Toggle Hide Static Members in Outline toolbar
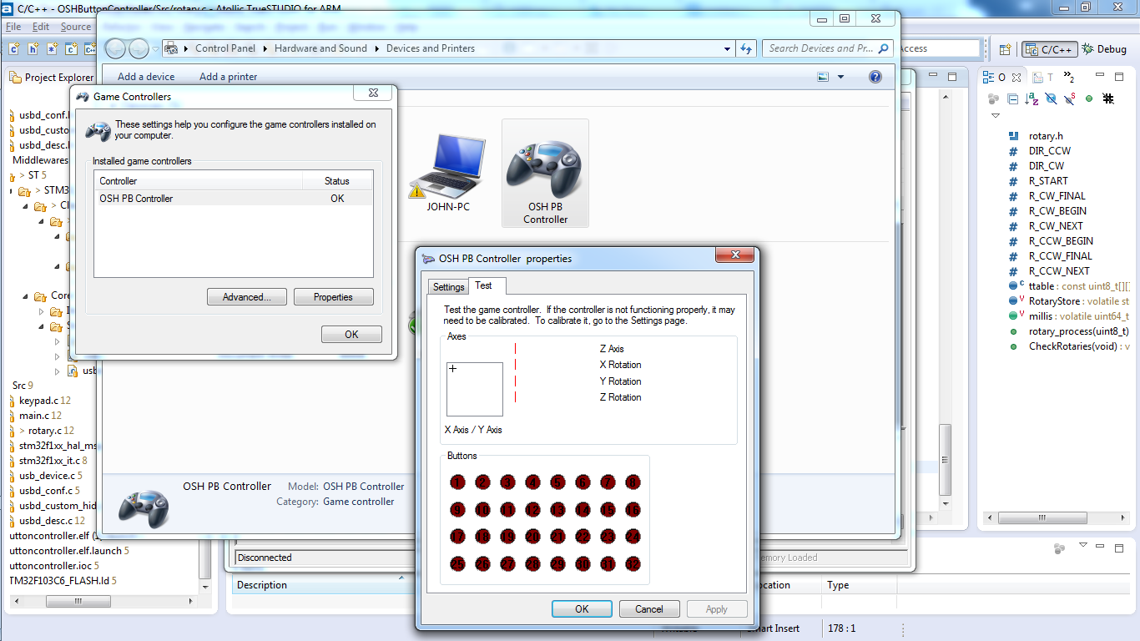Image resolution: width=1140 pixels, height=641 pixels. 1070,98
